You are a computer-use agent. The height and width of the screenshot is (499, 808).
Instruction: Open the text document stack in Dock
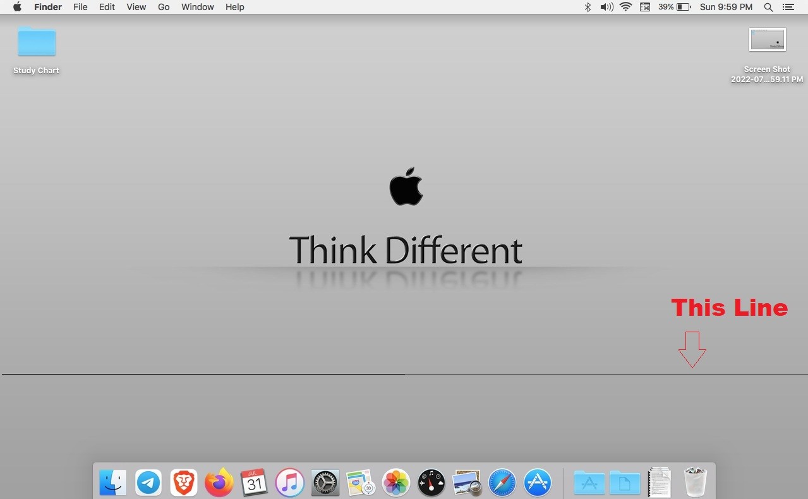click(660, 483)
